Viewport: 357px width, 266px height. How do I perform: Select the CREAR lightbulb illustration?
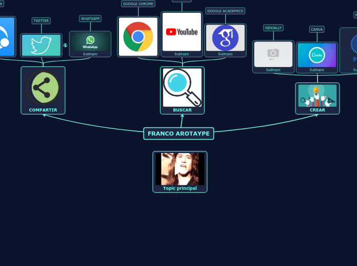point(318,96)
